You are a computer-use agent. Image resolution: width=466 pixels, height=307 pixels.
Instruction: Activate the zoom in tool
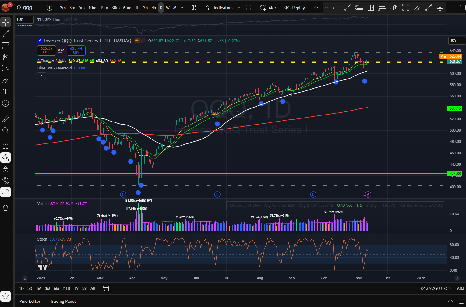(5, 130)
